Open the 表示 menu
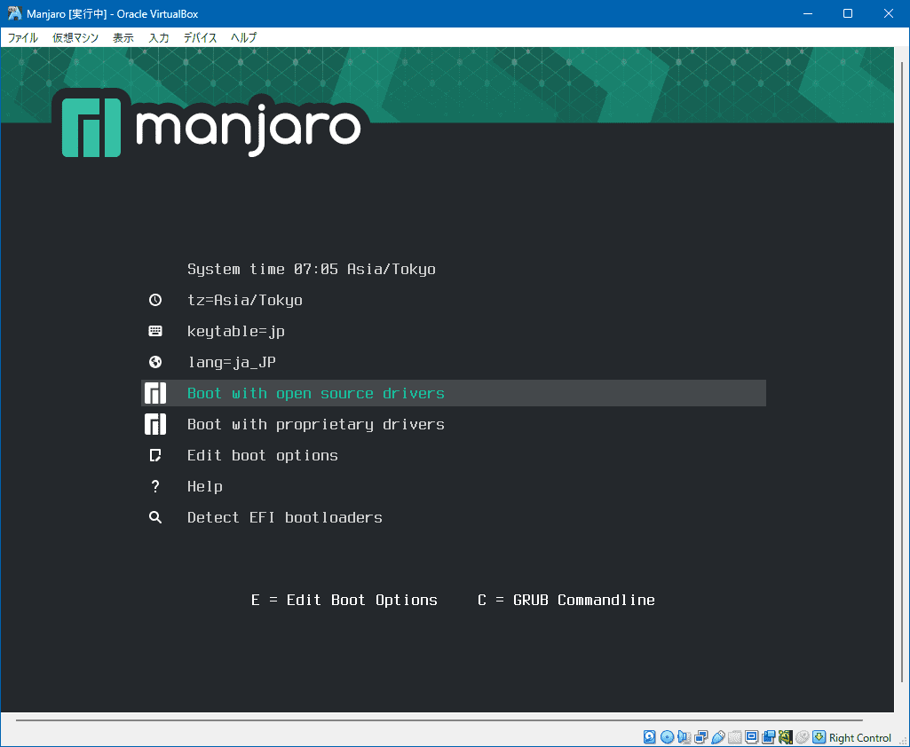910x747 pixels. point(123,37)
